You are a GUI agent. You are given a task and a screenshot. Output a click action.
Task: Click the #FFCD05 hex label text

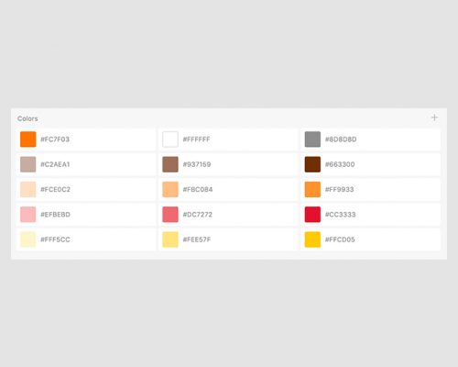(340, 239)
